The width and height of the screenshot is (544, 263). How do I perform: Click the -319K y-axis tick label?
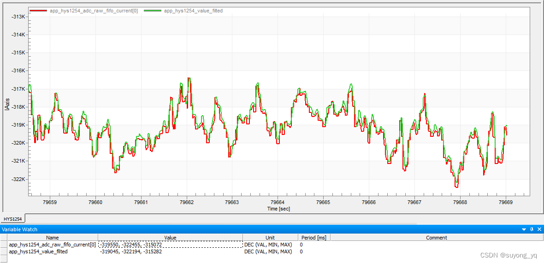click(18, 125)
